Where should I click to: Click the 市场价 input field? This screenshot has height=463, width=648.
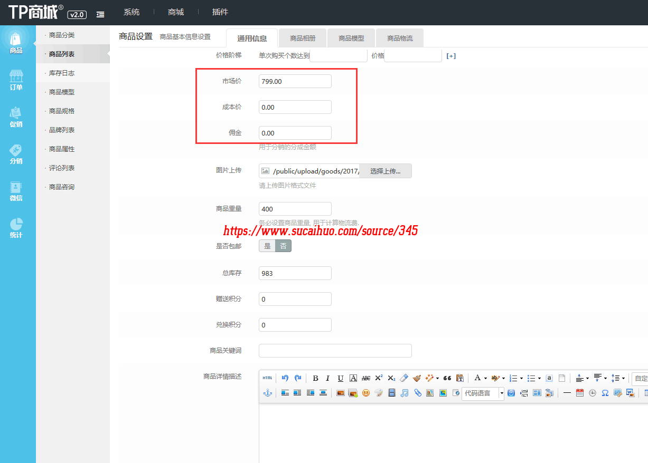click(295, 81)
